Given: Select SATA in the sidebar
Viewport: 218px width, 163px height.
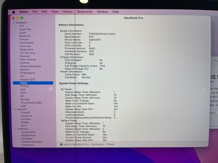Looking at the screenshot, I should (x=24, y=93).
